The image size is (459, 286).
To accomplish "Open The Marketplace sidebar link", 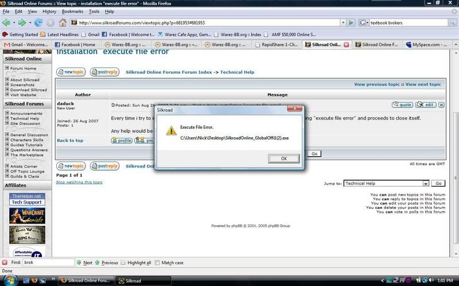I will pos(26,155).
